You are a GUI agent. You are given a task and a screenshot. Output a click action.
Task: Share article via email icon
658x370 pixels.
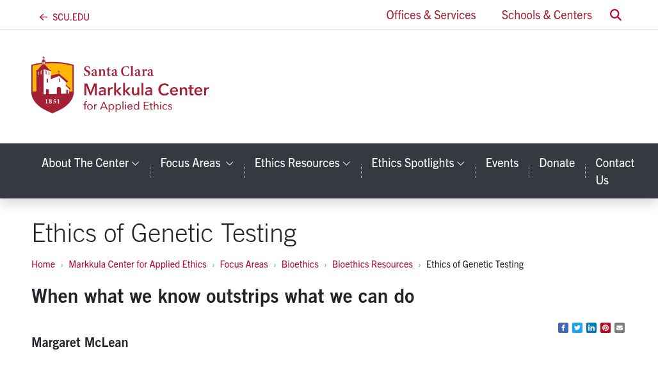point(620,328)
